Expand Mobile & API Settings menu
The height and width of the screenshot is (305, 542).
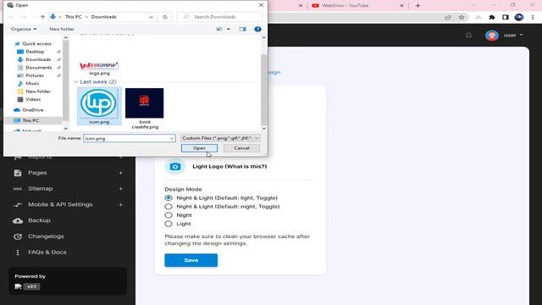tap(60, 204)
